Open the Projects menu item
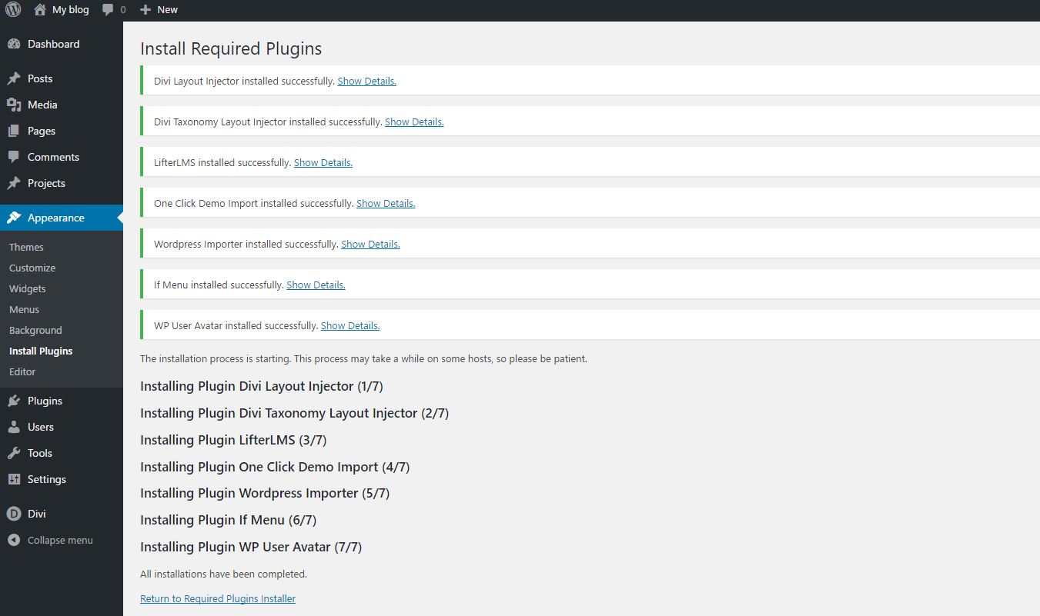The width and height of the screenshot is (1040, 616). (62, 183)
